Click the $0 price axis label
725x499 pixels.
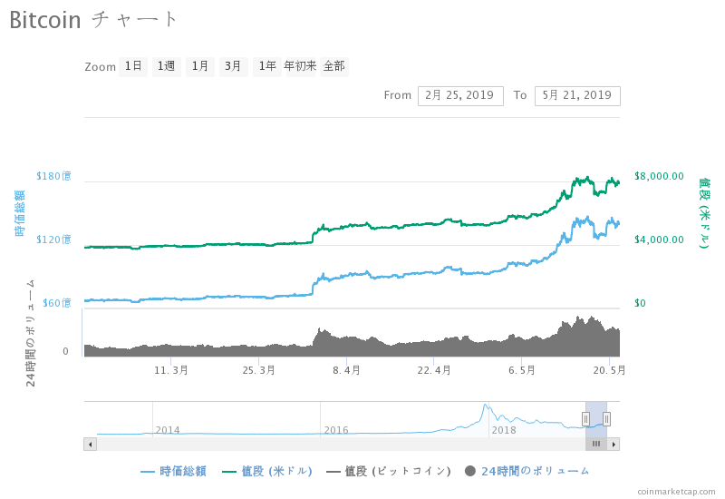tap(640, 303)
